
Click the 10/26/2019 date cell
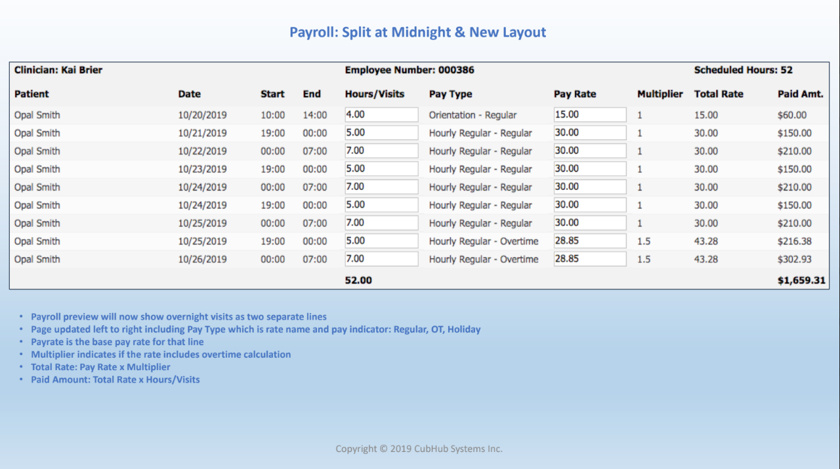[x=202, y=259]
